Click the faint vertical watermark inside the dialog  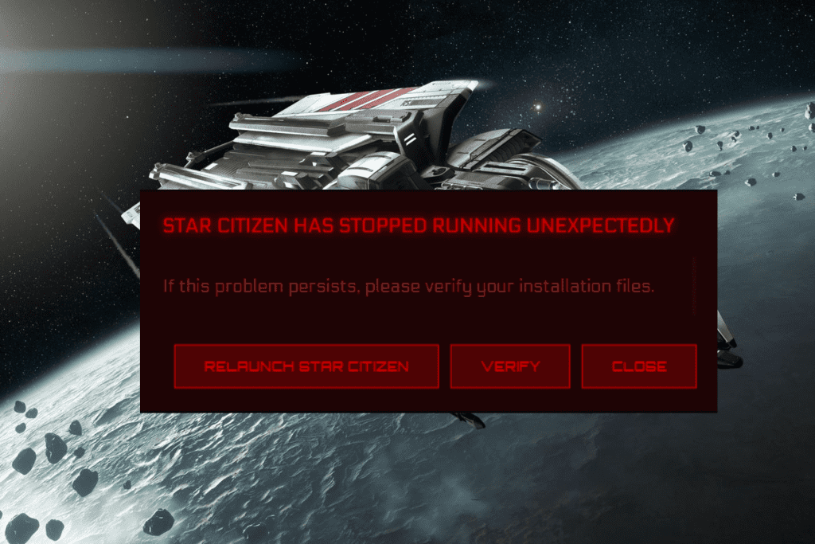pos(694,286)
